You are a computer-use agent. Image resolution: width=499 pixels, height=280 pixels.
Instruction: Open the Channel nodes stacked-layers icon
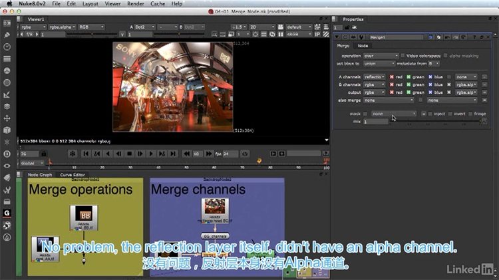(x=7, y=59)
